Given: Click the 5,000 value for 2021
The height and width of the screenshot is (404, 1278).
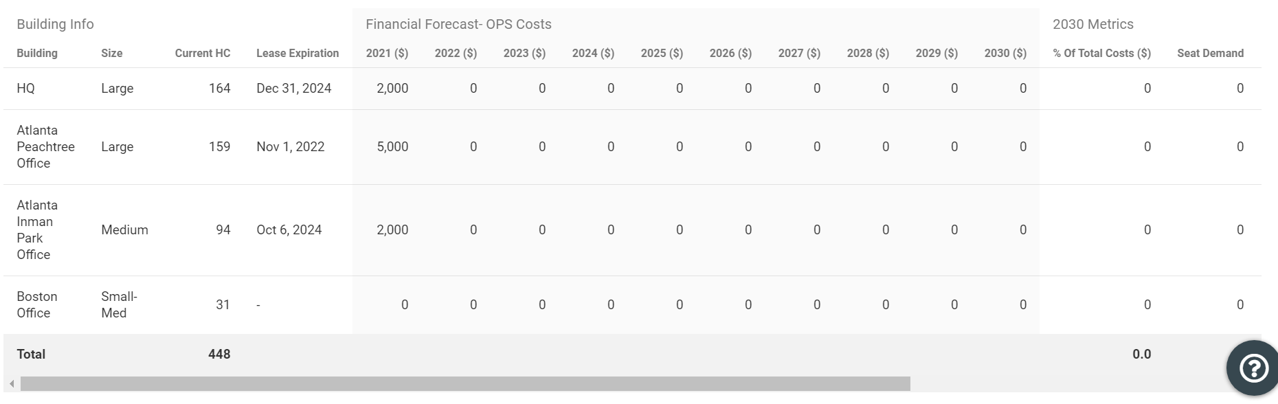Looking at the screenshot, I should click(x=392, y=147).
